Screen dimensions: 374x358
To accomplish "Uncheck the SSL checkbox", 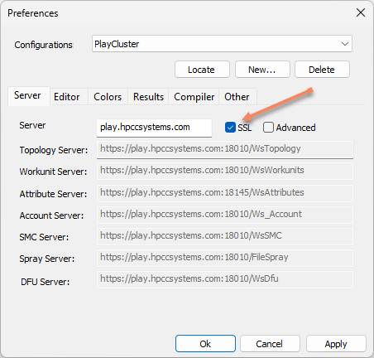I will (230, 128).
